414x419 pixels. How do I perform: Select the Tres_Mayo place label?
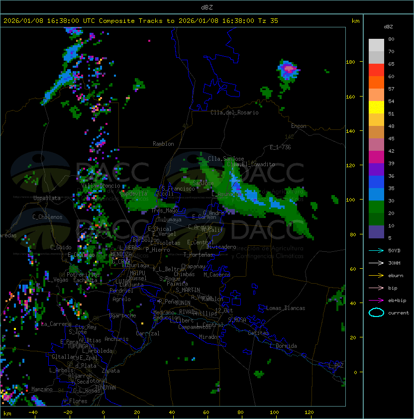pyautogui.click(x=164, y=210)
